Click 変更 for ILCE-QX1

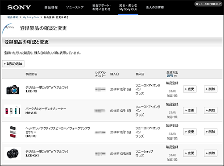pos(190,153)
